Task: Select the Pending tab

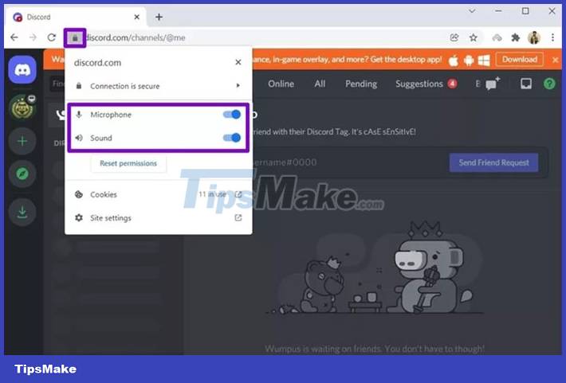Action: click(x=361, y=84)
